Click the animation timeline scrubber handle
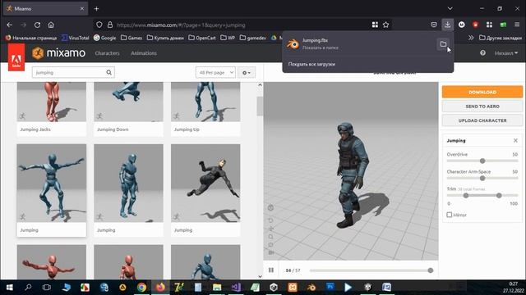This screenshot has height=295, width=526. pos(431,270)
